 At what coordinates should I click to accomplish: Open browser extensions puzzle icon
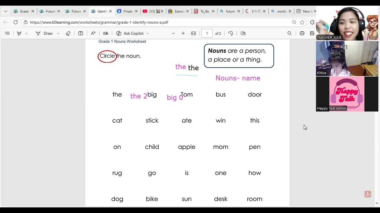(x=312, y=22)
